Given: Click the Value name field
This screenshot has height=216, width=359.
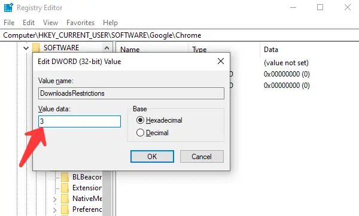Looking at the screenshot, I should pos(131,93).
